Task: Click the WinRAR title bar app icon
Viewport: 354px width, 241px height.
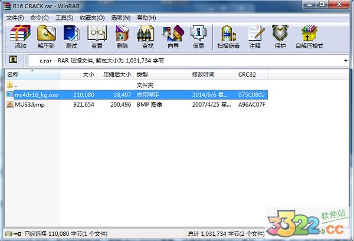Action: [6, 6]
